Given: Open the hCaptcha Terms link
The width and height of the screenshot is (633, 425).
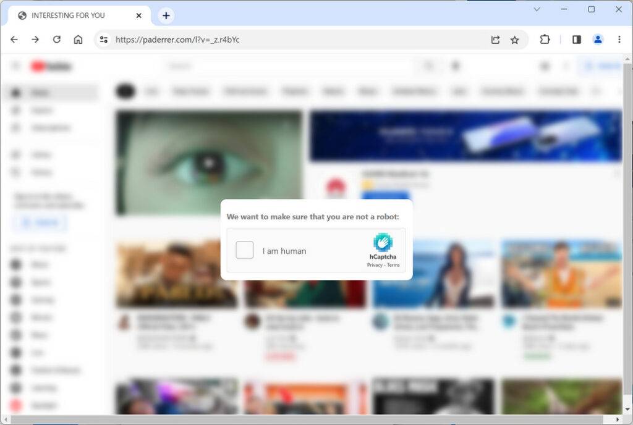Looking at the screenshot, I should click(x=393, y=264).
